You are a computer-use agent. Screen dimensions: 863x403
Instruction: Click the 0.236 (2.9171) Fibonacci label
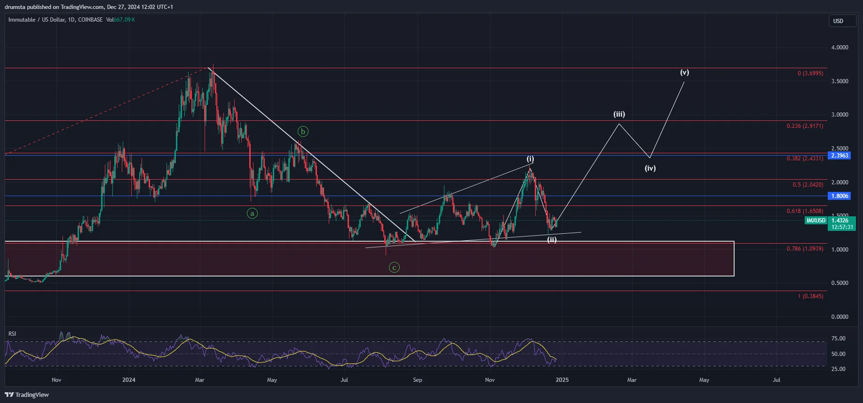(805, 126)
